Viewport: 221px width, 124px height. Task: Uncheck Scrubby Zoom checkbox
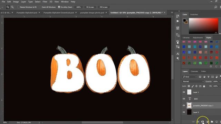point(59,7)
